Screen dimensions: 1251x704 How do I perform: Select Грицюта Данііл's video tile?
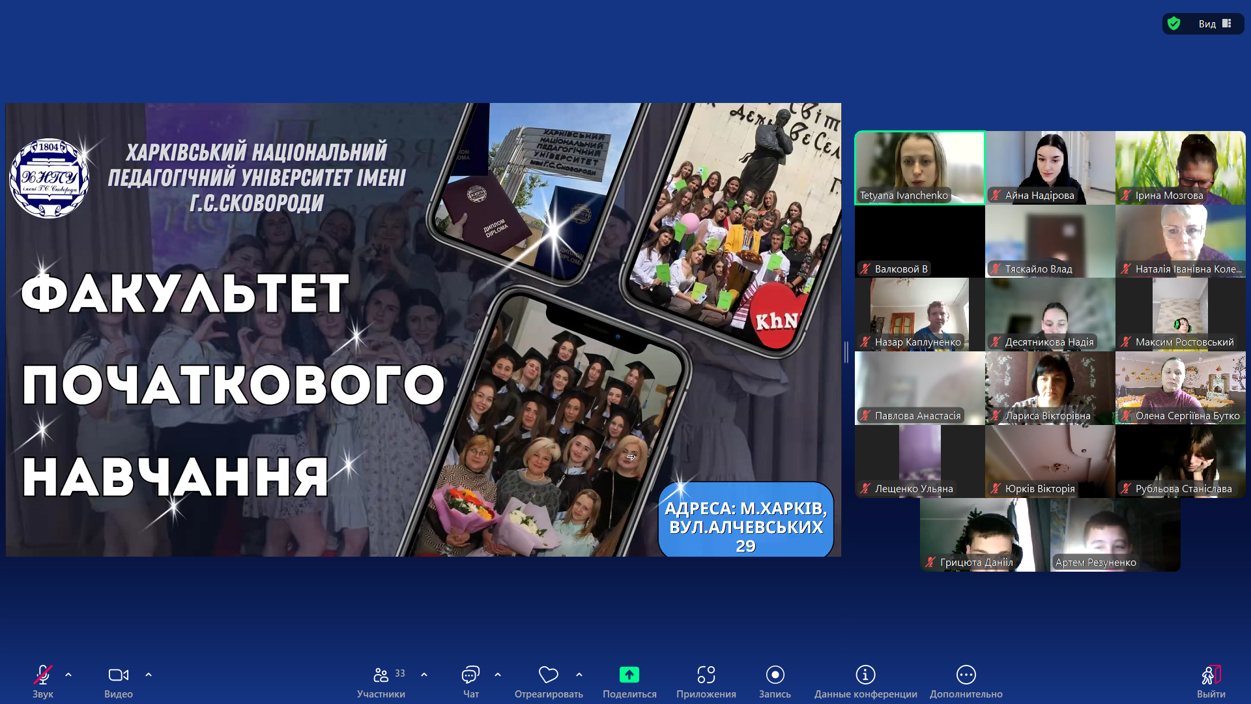(985, 535)
